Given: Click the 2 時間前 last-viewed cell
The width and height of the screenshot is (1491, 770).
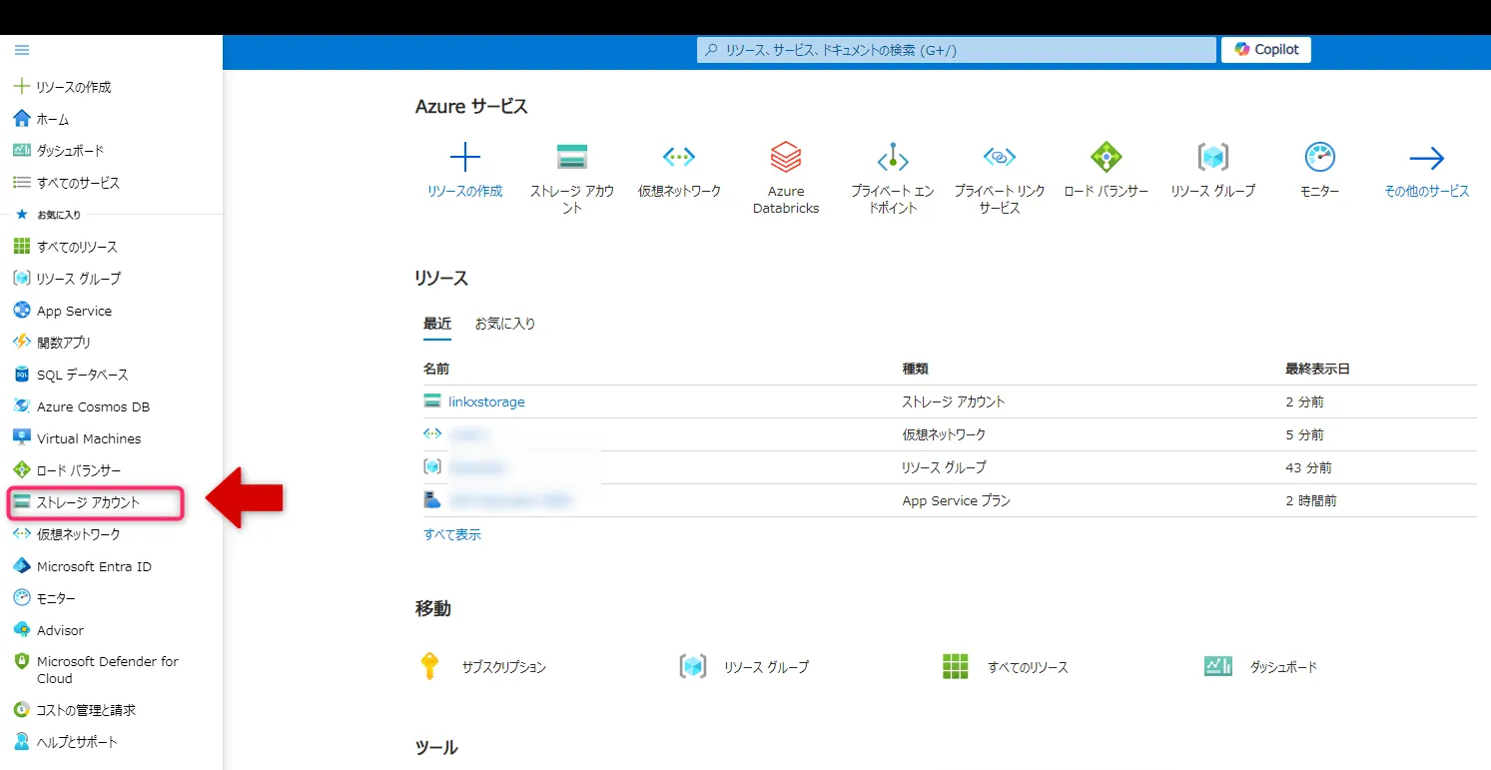Looking at the screenshot, I should (1311, 500).
